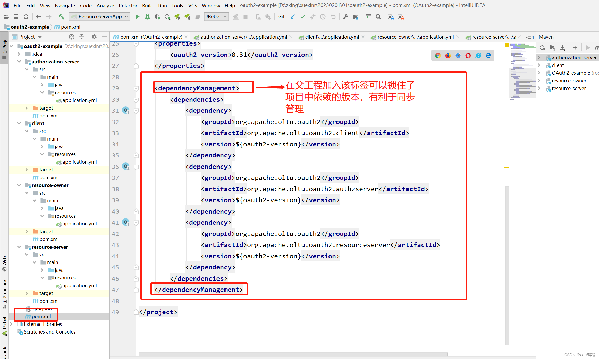Open the JRebel dropdown
The height and width of the screenshot is (359, 599).
pyautogui.click(x=216, y=17)
